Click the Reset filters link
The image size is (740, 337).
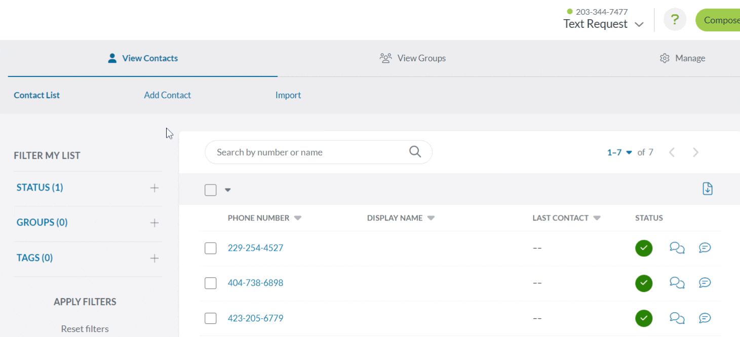84,328
